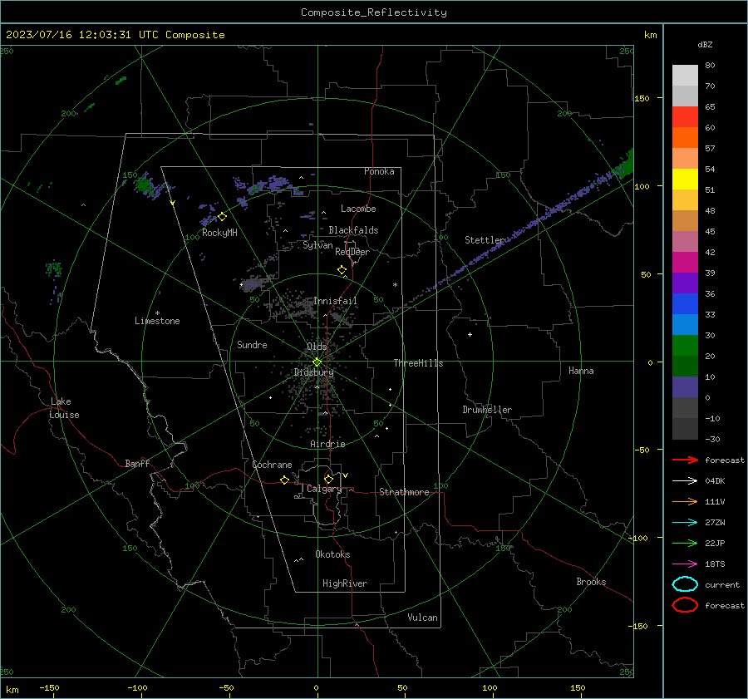This screenshot has width=748, height=699.
Task: Click the HighRiver label
Action: click(345, 583)
